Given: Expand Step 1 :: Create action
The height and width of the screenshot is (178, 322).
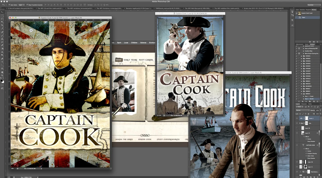Looking at the screenshot, I should pos(304,96).
